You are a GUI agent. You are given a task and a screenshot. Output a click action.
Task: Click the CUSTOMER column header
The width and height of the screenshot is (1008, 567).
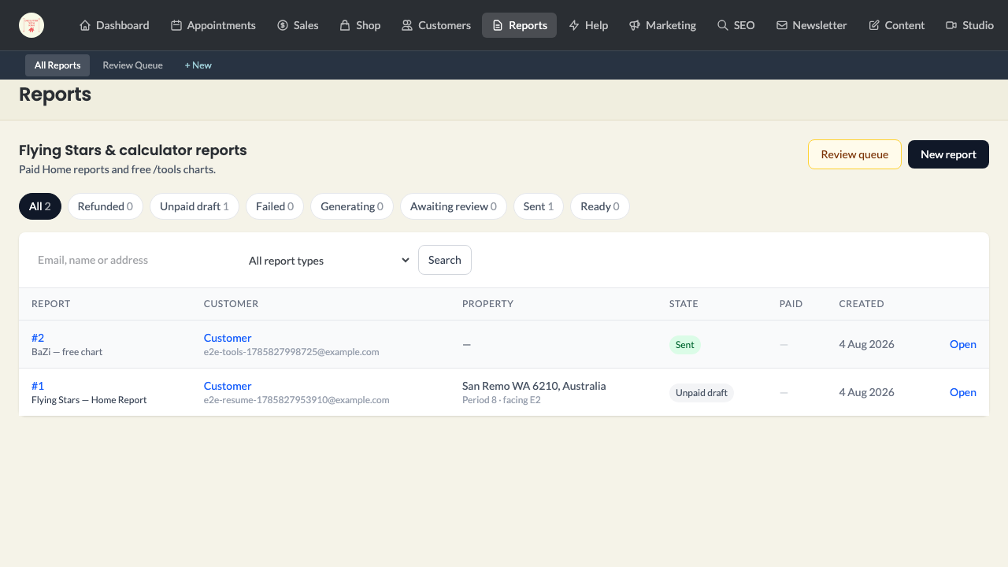[x=231, y=304]
